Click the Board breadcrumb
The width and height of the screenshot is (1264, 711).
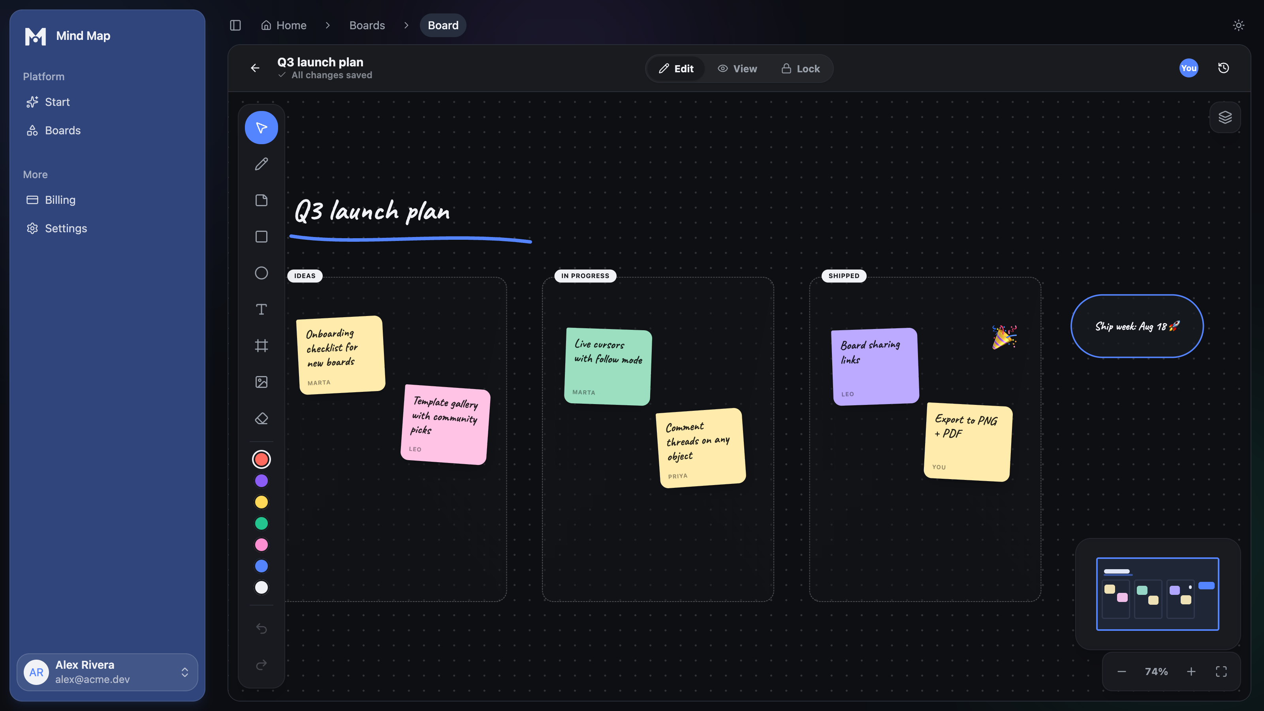point(443,25)
